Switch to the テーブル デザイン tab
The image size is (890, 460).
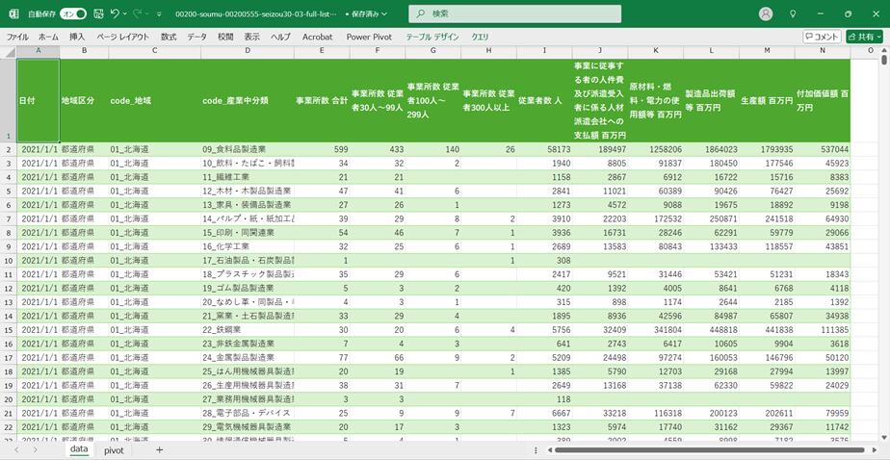(432, 37)
